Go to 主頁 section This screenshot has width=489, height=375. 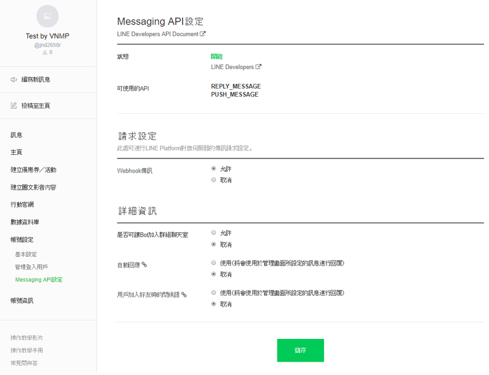click(x=17, y=152)
